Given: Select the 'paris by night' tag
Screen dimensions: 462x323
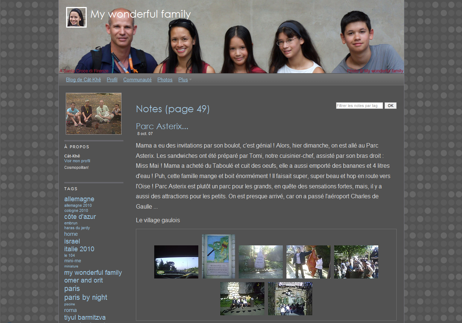Looking at the screenshot, I should (x=86, y=297).
